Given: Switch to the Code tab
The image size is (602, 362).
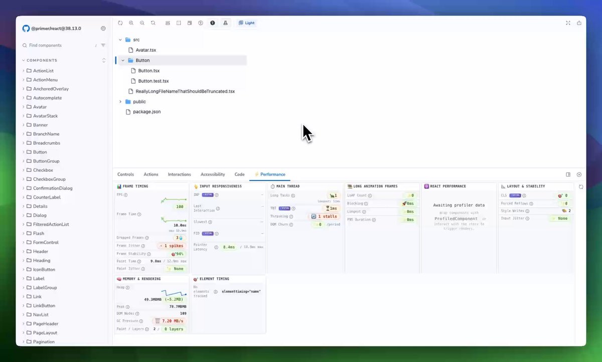Looking at the screenshot, I should 239,174.
